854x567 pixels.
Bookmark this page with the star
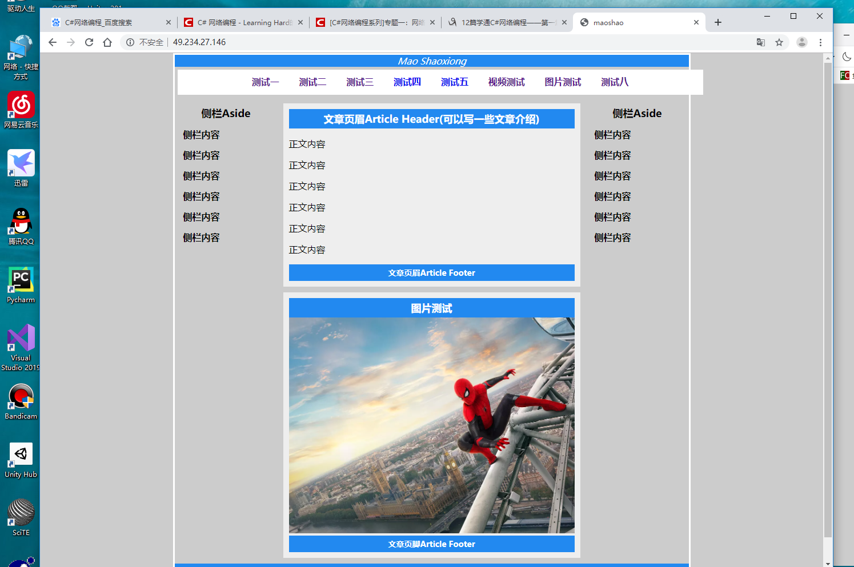pyautogui.click(x=779, y=42)
